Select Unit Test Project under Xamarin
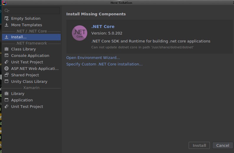 [x=31, y=107]
